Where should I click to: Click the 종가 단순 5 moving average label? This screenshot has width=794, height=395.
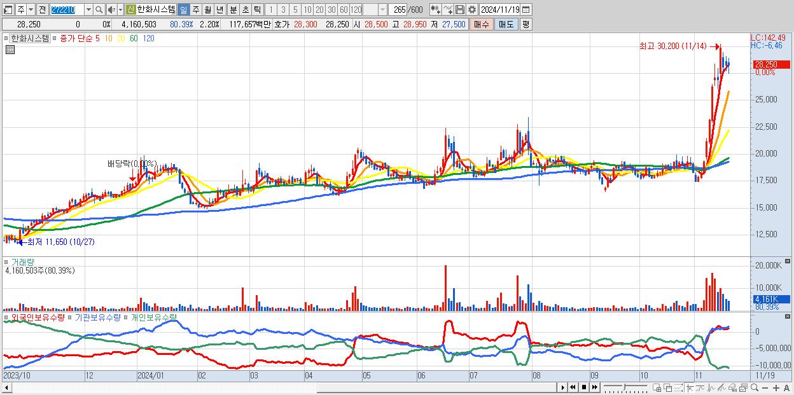pyautogui.click(x=80, y=38)
